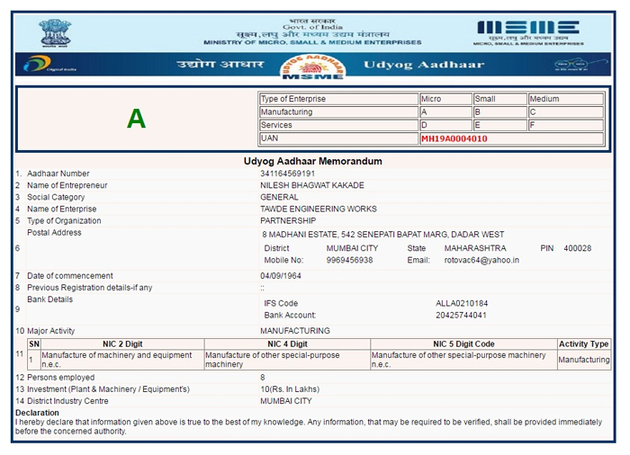The image size is (630, 455).
Task: Click the NIC 5 Digit Code column header
Action: tap(463, 344)
